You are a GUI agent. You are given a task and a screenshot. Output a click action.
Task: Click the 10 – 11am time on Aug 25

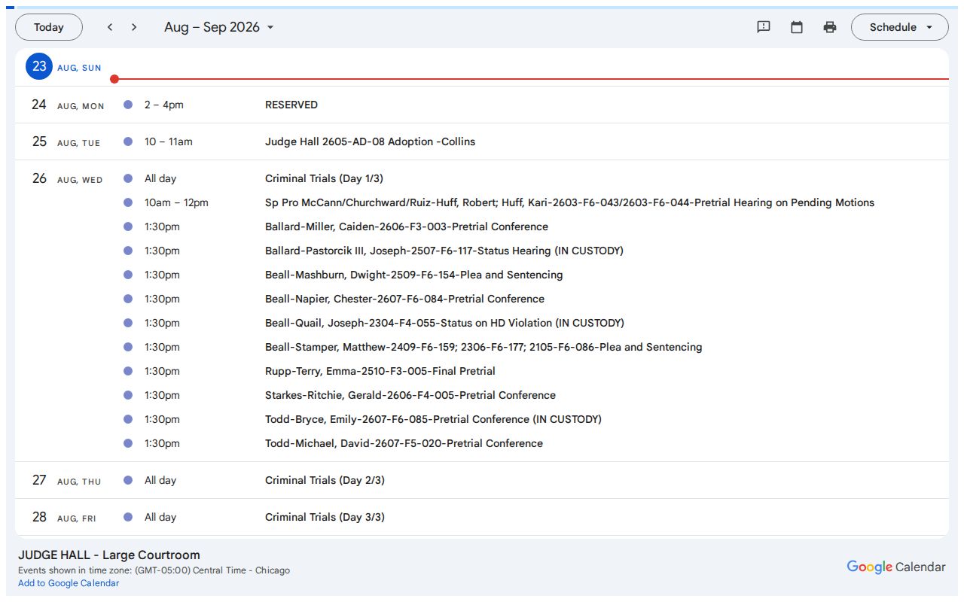pos(169,141)
